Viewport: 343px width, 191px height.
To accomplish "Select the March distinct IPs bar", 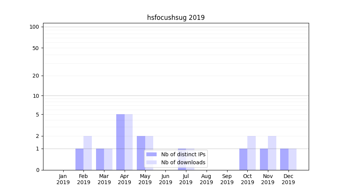I will coord(100,159).
